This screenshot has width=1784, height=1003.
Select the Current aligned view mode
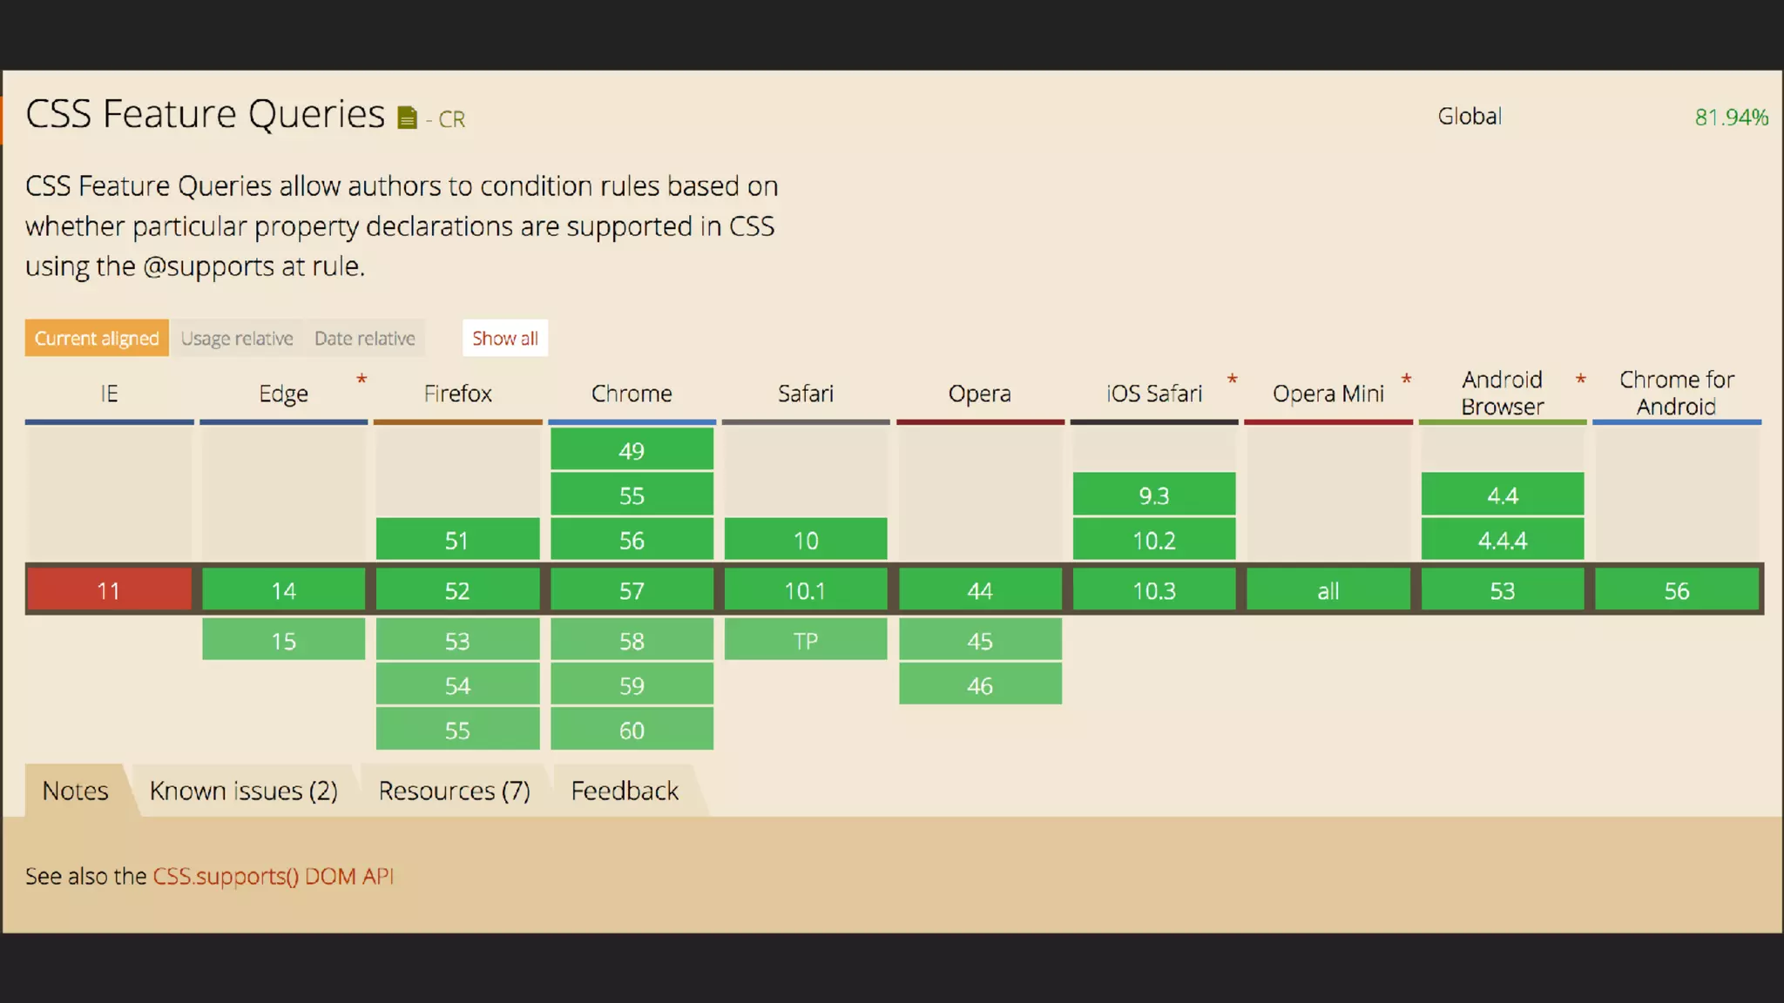[97, 339]
